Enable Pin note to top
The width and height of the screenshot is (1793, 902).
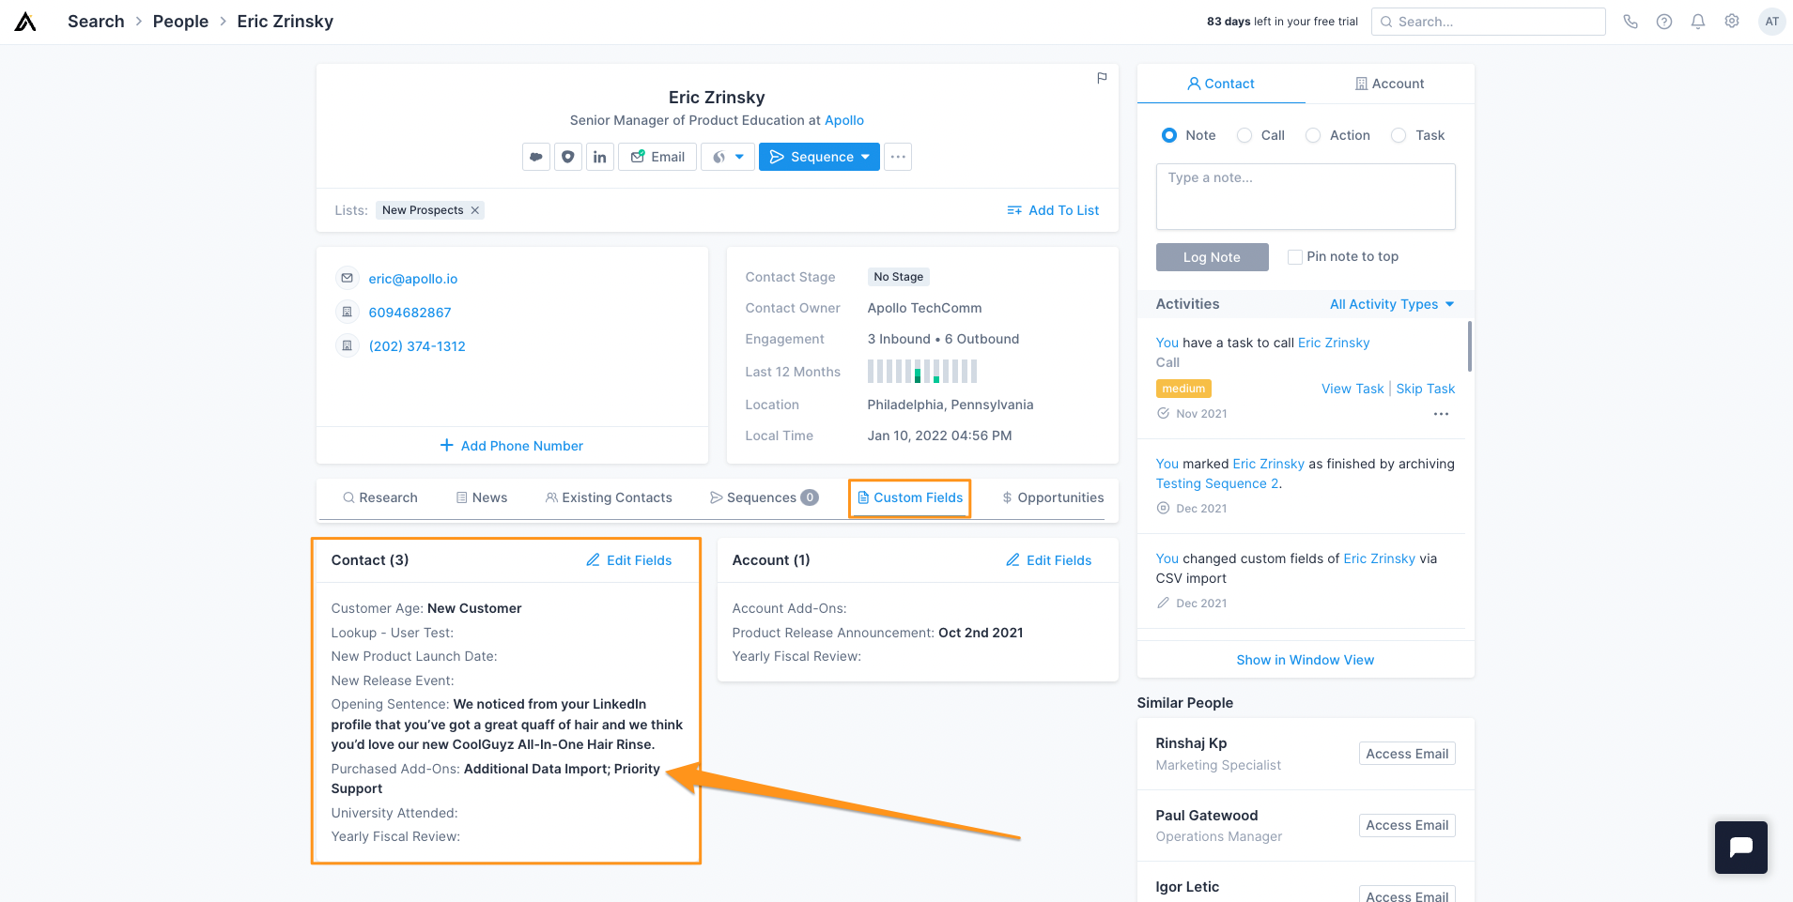tap(1294, 256)
